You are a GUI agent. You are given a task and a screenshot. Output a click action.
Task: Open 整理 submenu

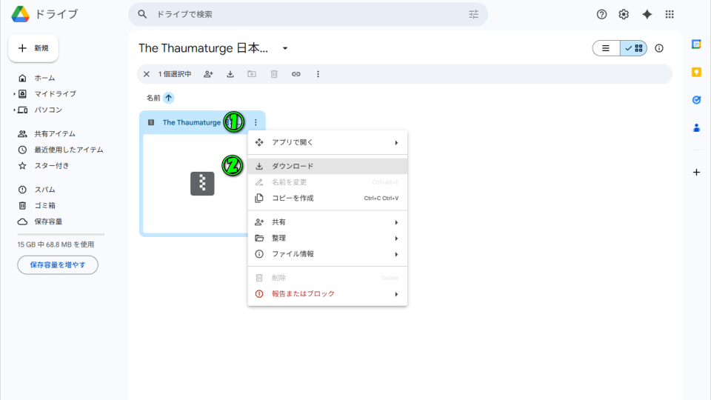click(x=327, y=238)
